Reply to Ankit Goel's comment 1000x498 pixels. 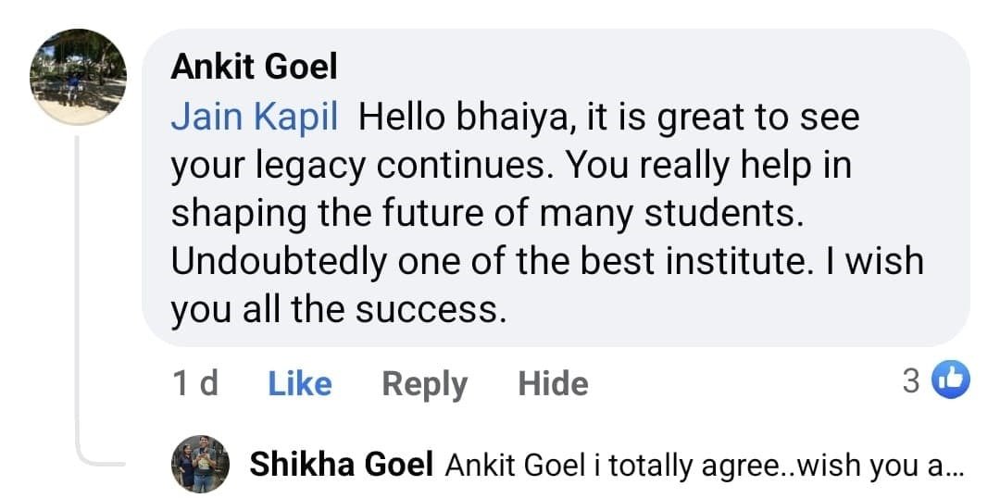(424, 383)
